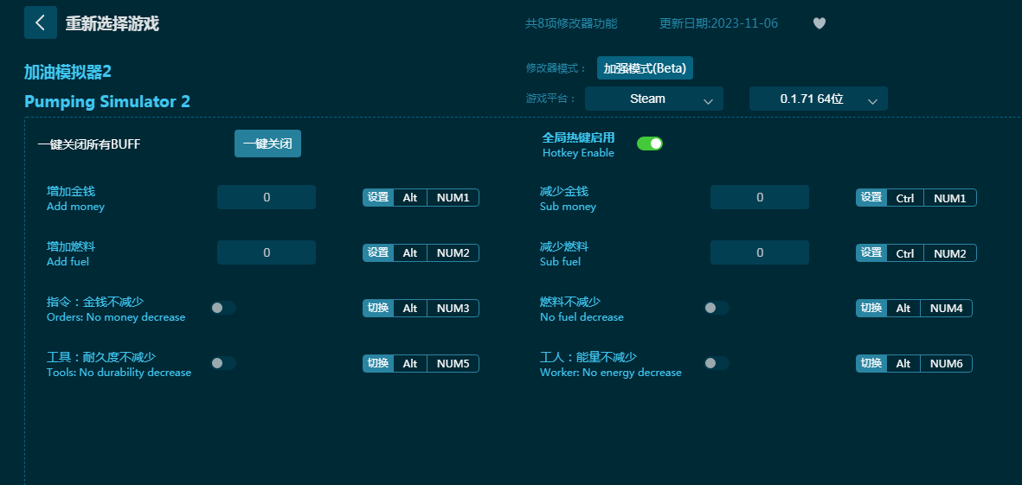Screen dimensions: 1022x485
Task: Click 设置 for Add money hotkey
Action: [x=378, y=198]
